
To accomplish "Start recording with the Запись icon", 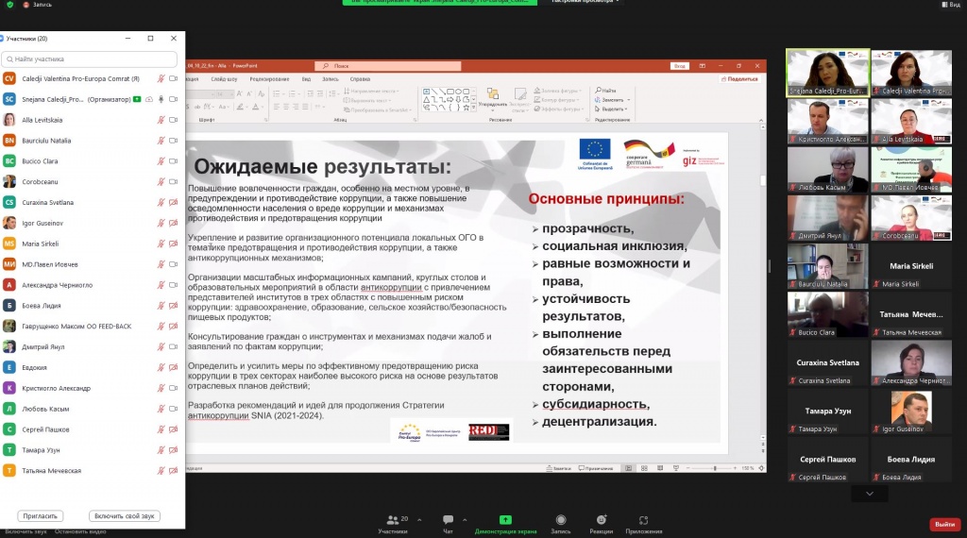I will [x=561, y=520].
